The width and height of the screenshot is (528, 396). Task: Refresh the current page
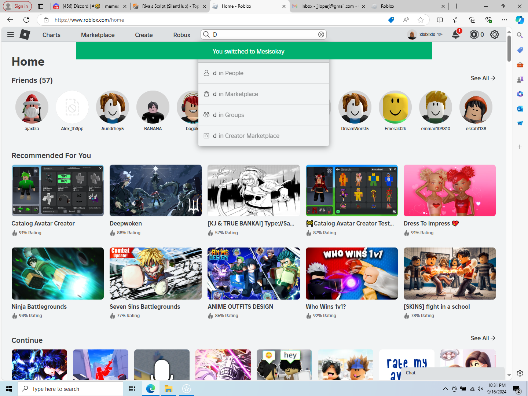26,20
